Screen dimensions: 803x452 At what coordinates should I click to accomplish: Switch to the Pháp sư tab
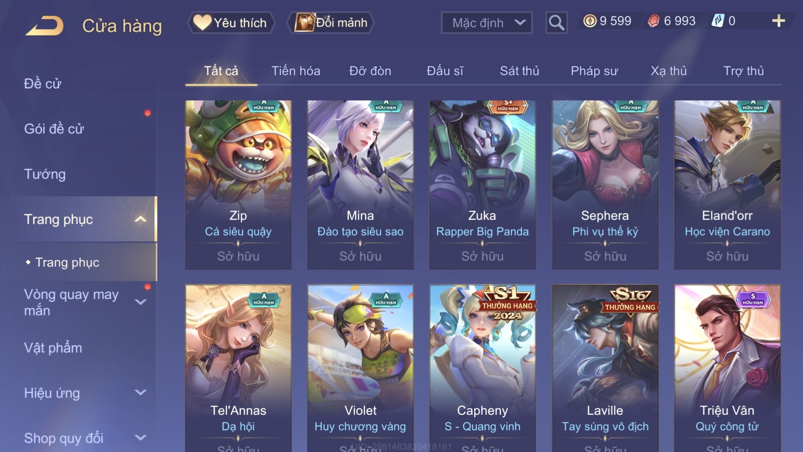[x=594, y=71]
